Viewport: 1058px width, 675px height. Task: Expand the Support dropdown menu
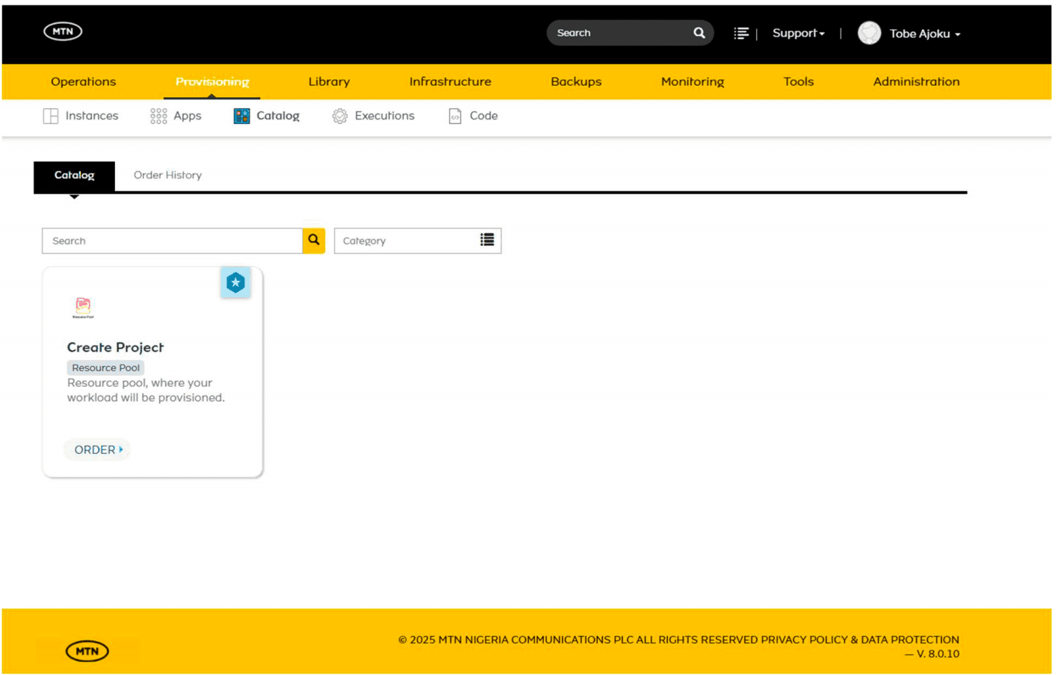tap(798, 34)
